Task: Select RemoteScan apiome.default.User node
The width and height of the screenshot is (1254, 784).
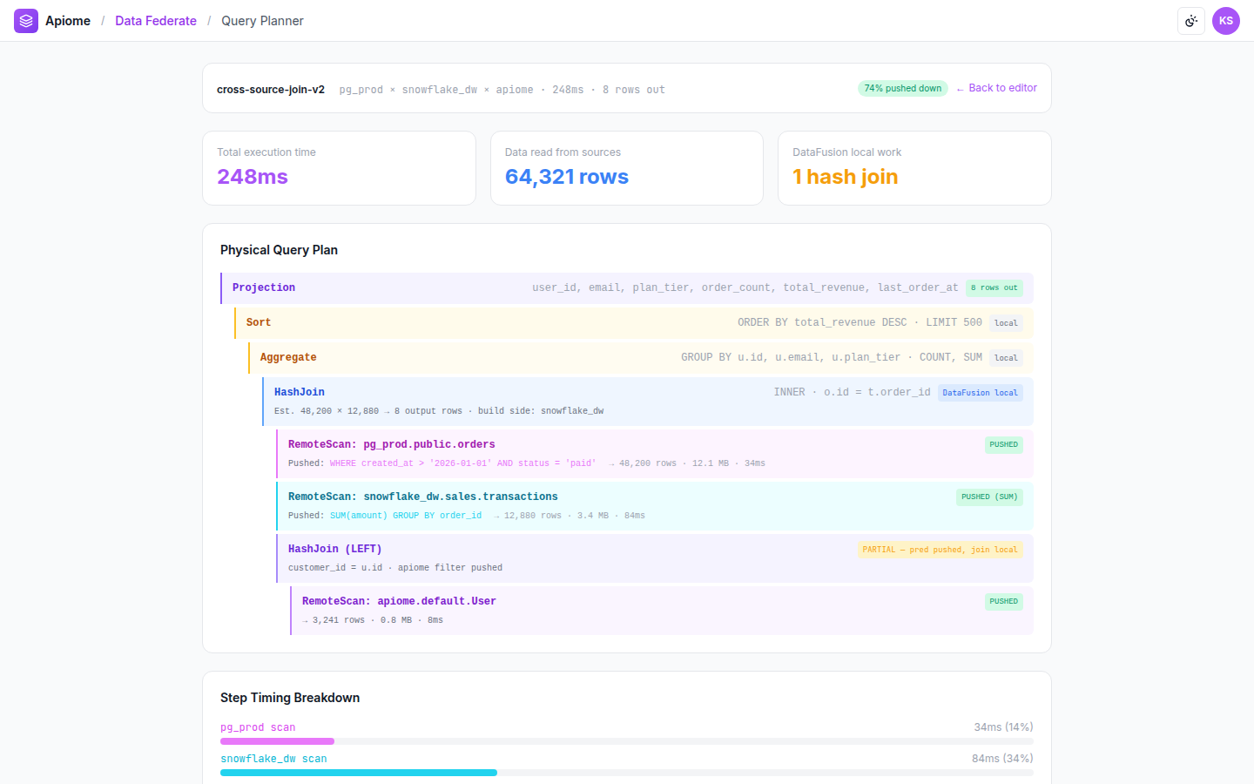Action: 662,611
